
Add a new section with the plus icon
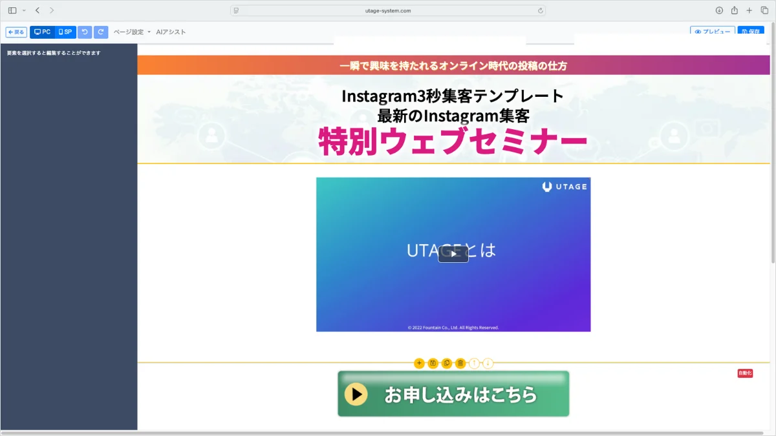[x=419, y=364]
